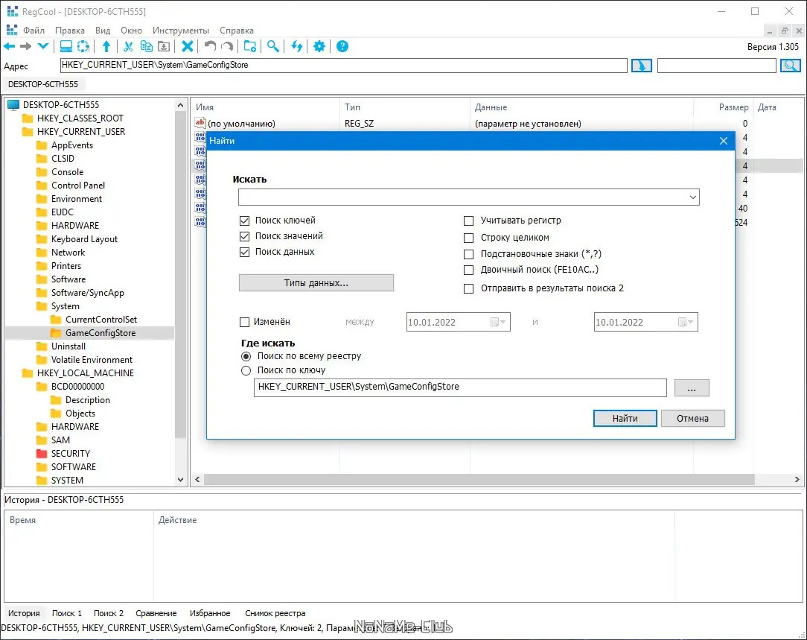Select the Поиск по ключу radio button

(246, 370)
